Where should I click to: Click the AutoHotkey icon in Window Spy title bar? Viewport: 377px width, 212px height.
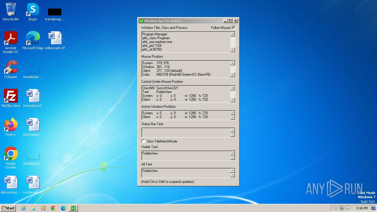[141, 21]
